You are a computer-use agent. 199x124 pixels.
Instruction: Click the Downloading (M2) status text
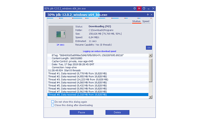100,26
